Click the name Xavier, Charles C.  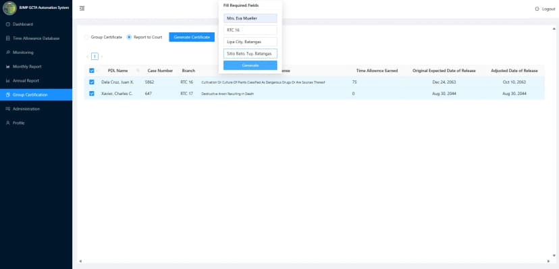tap(117, 94)
